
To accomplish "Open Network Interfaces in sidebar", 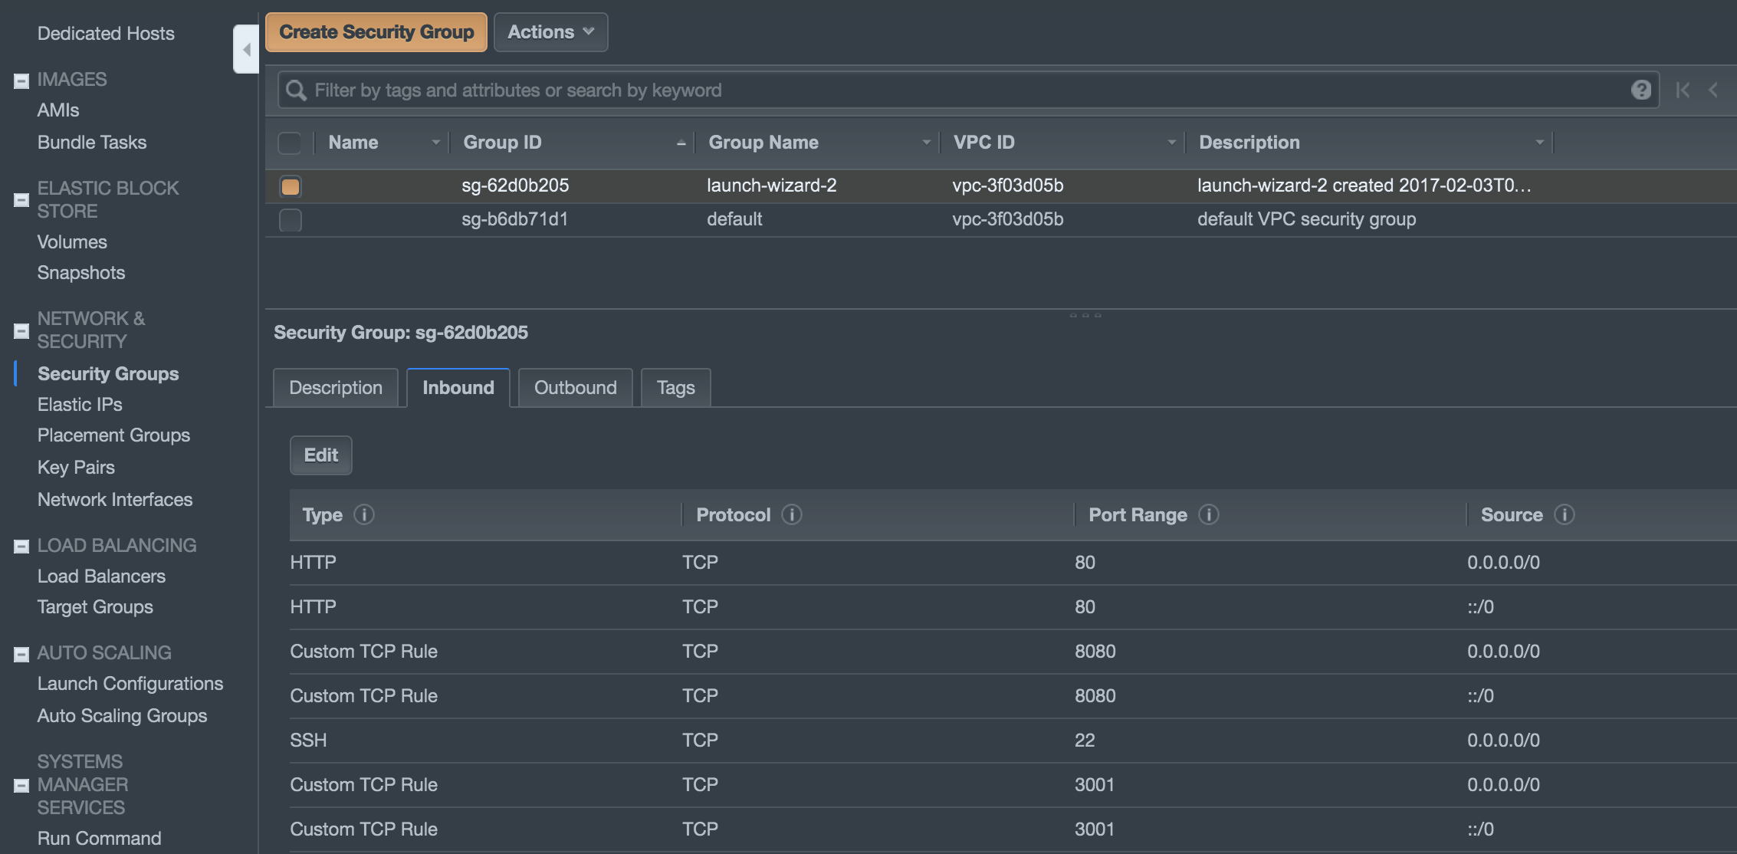I will click(x=115, y=500).
